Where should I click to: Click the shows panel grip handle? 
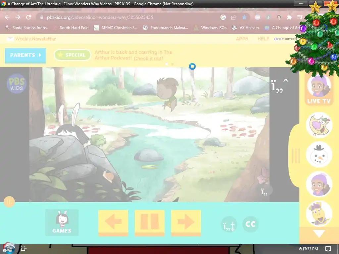(x=296, y=155)
